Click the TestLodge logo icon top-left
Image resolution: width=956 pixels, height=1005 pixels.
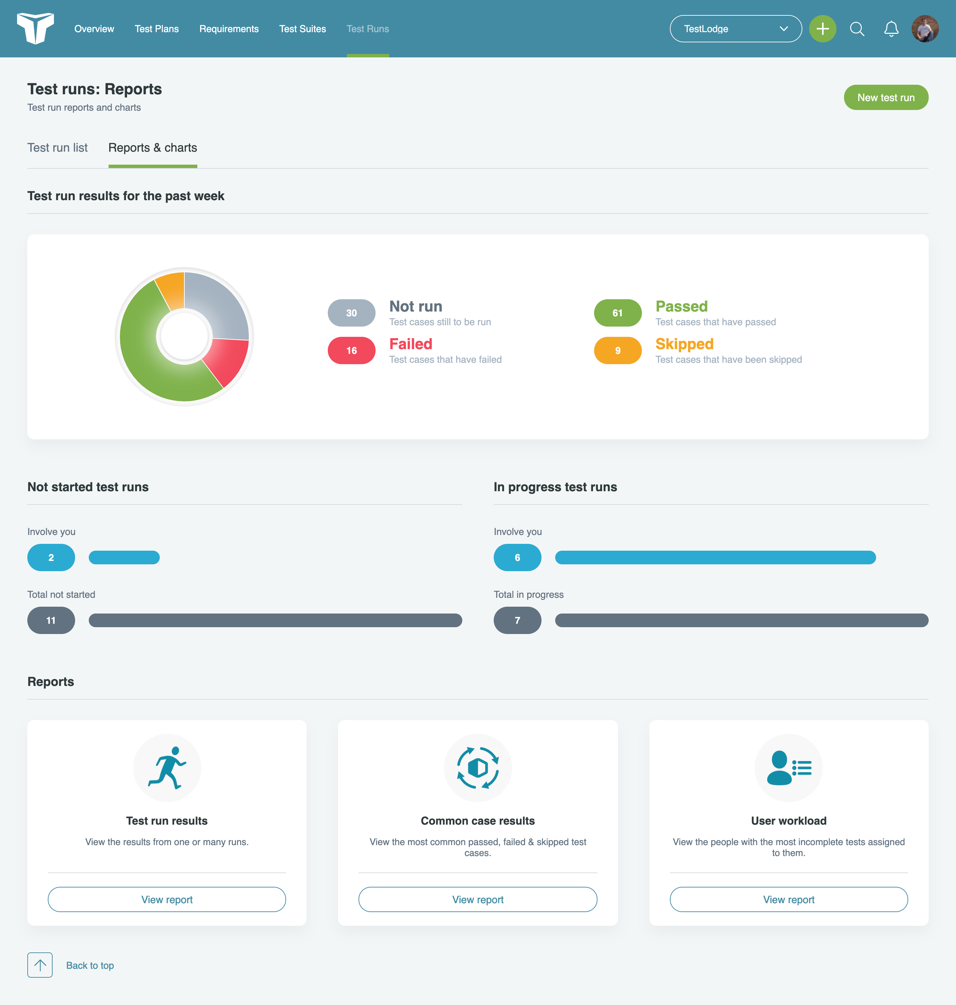[35, 29]
